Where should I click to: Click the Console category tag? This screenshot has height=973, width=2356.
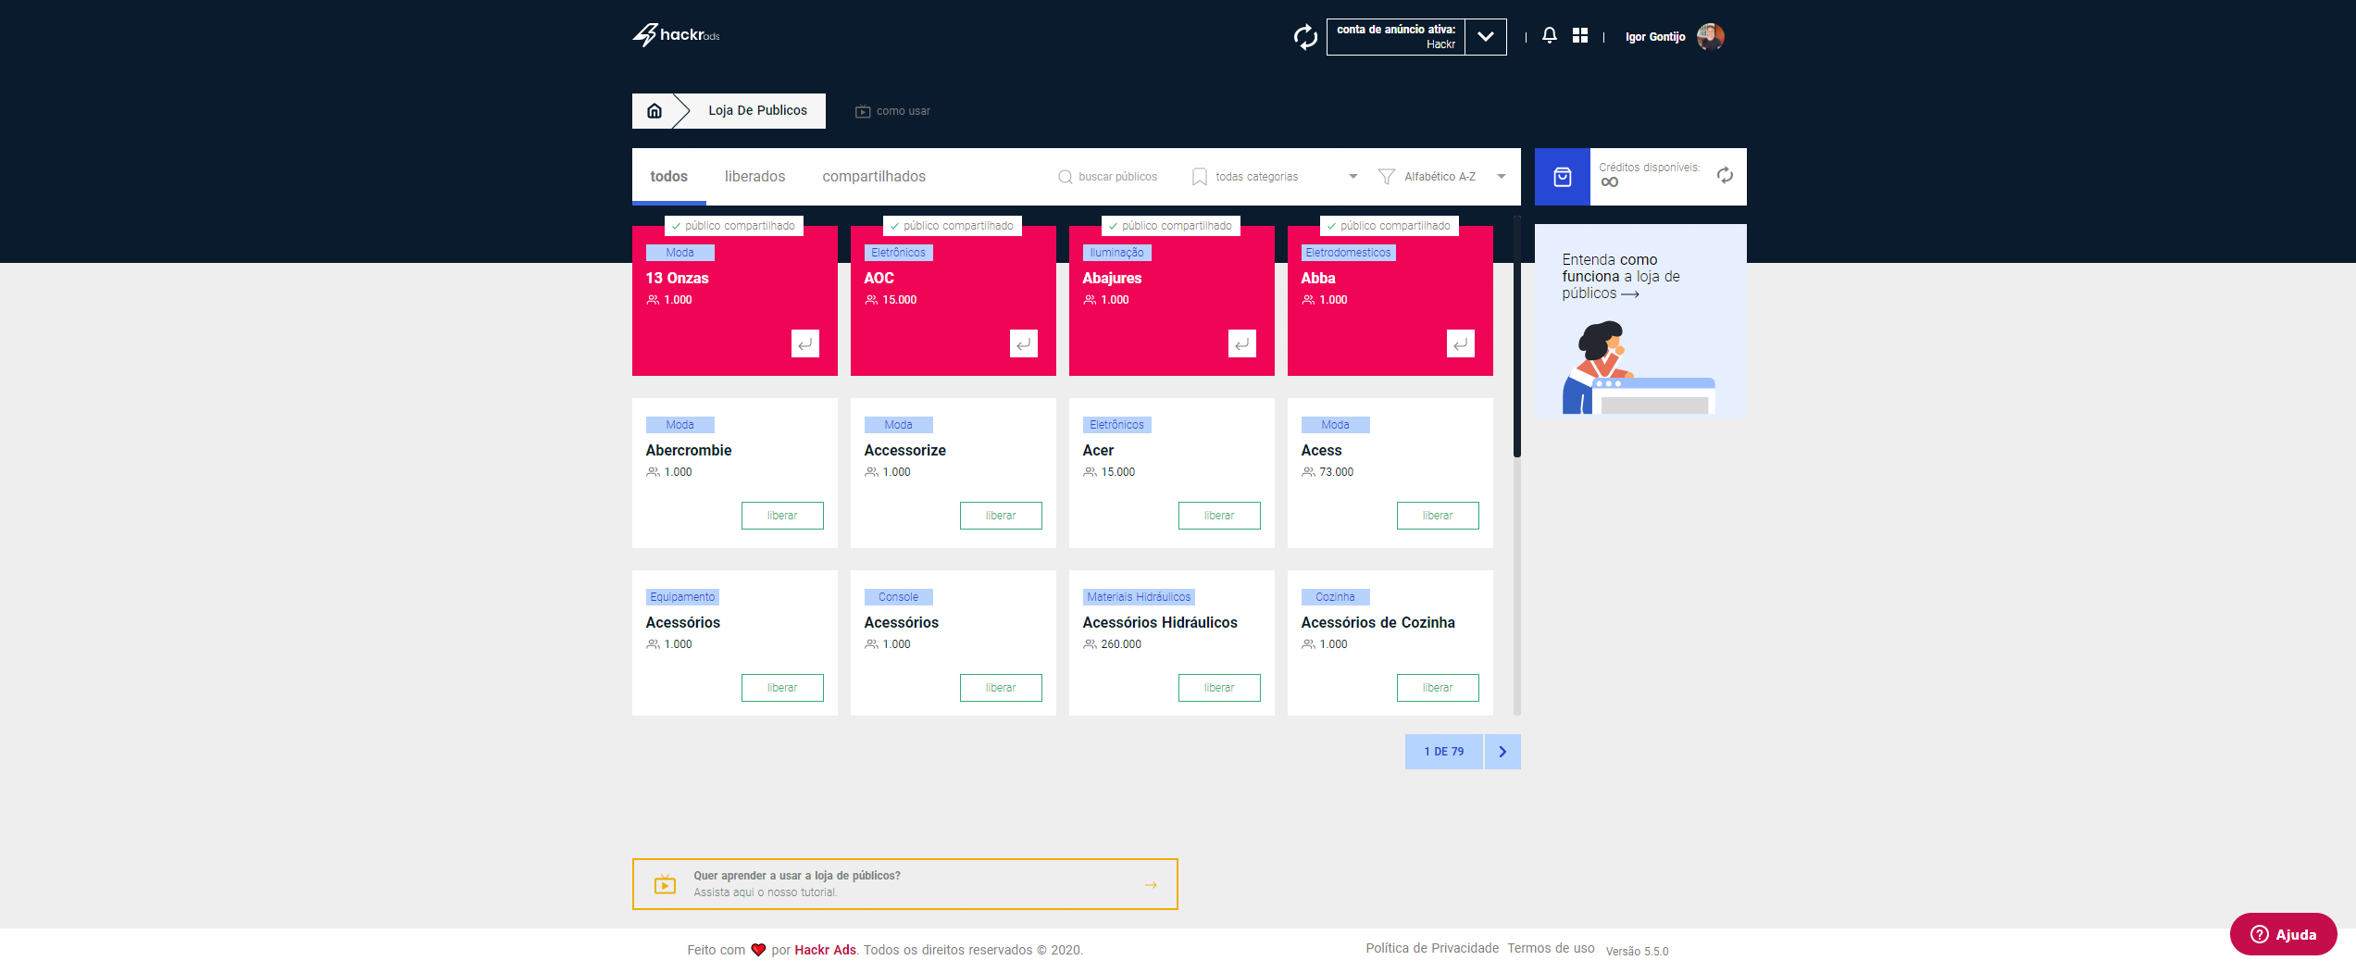click(898, 597)
